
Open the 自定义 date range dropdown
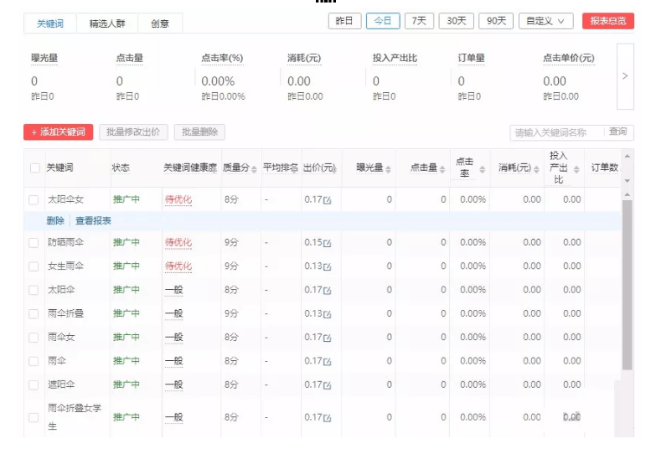[545, 21]
